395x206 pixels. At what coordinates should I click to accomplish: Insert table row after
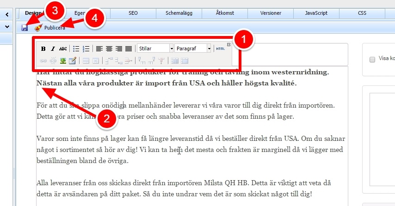tap(119, 61)
